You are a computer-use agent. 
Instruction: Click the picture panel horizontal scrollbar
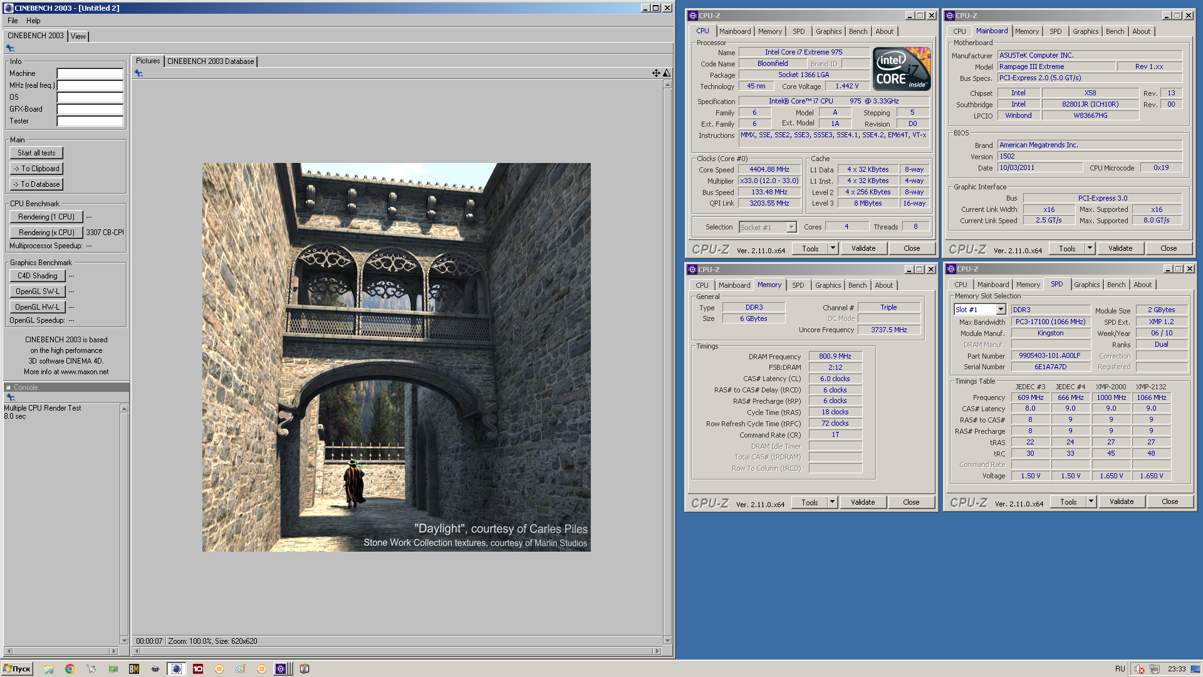click(x=397, y=651)
